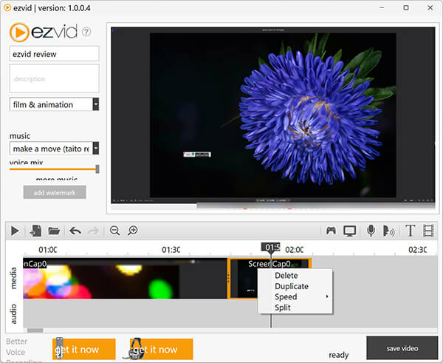Click the first get it now button

pos(84,349)
